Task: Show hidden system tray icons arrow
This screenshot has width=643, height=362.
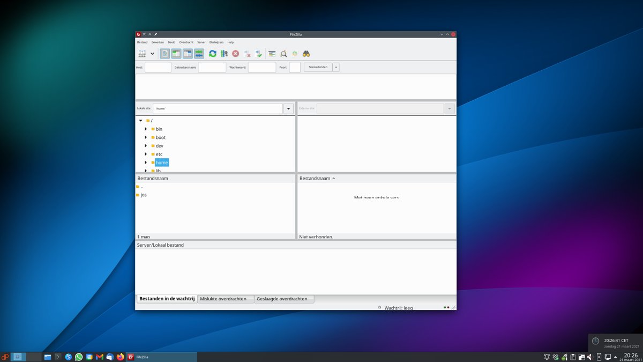Action: 615,357
